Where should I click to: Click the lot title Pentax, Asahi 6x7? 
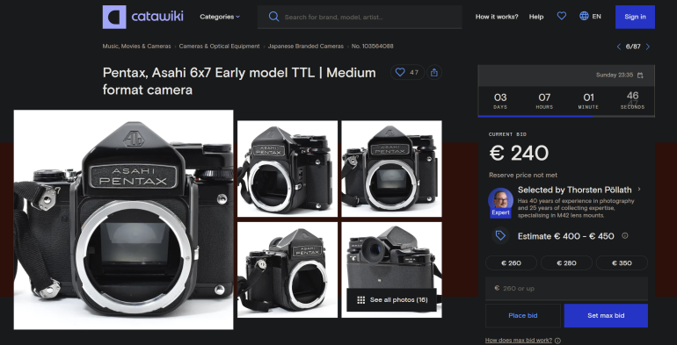(x=239, y=81)
